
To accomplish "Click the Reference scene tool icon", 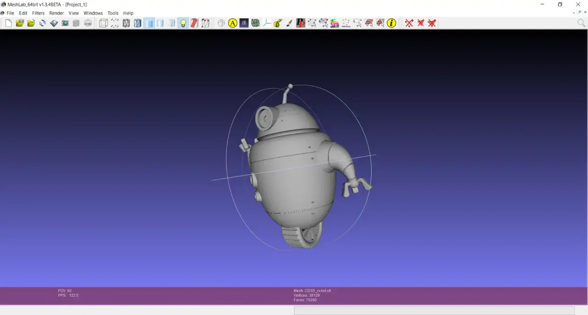I will [346, 23].
